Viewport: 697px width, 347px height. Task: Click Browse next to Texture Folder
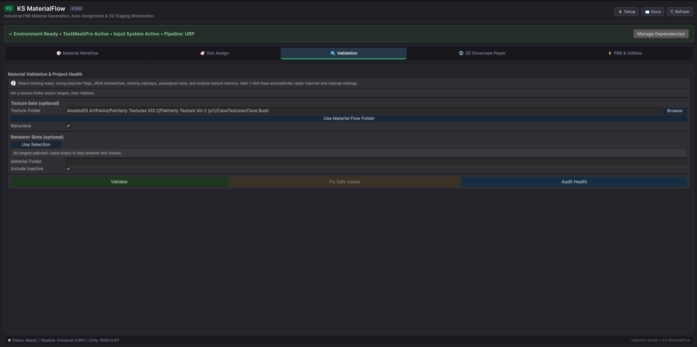pos(674,111)
